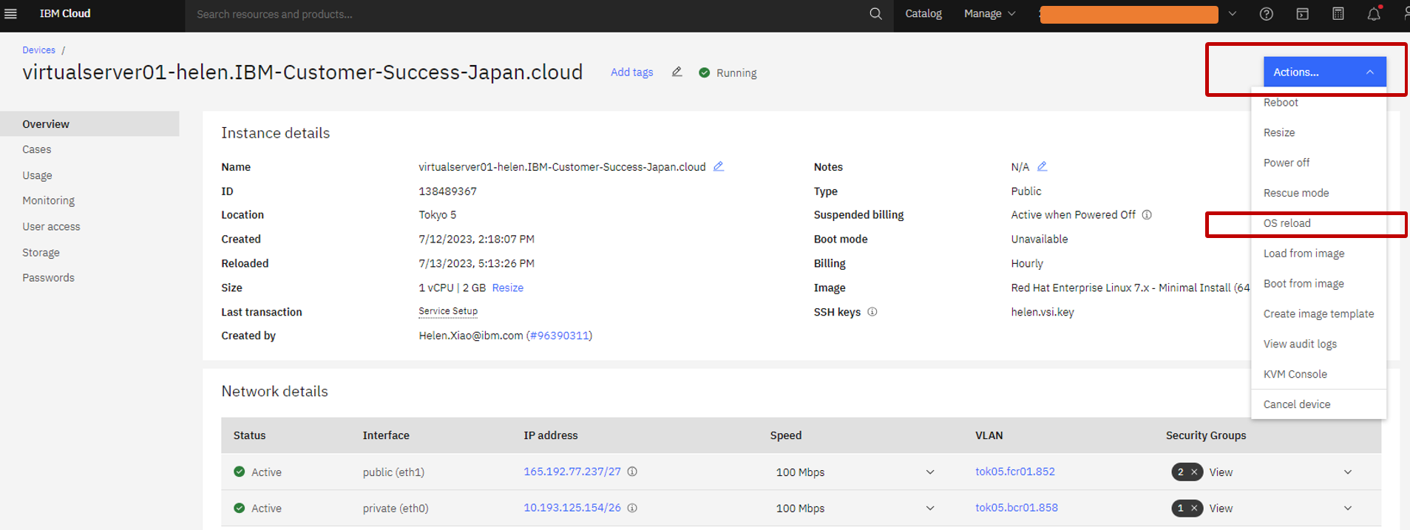Open the notifications bell

pyautogui.click(x=1373, y=14)
